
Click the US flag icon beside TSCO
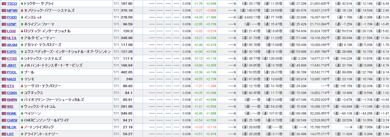click(4, 4)
